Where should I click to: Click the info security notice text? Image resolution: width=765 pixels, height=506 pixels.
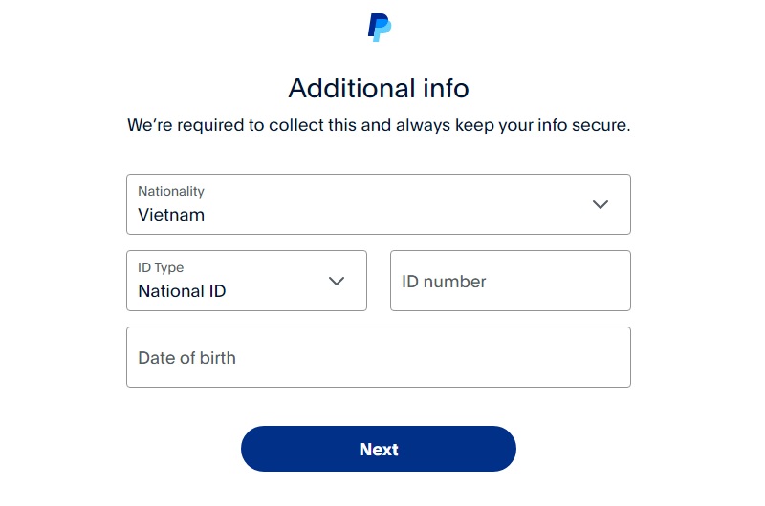tap(379, 125)
